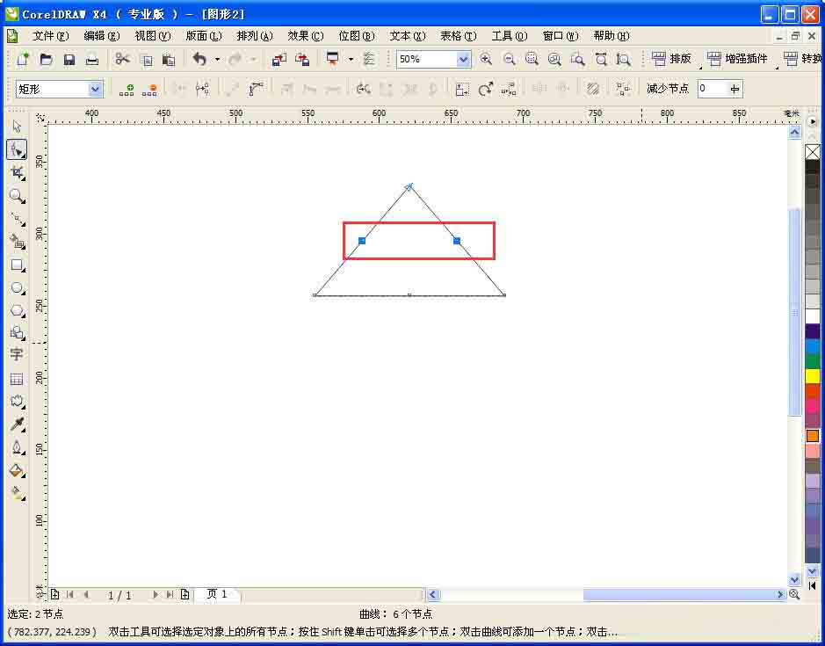Click the 增强插件 button
Screen dimensions: 825x646
(745, 58)
